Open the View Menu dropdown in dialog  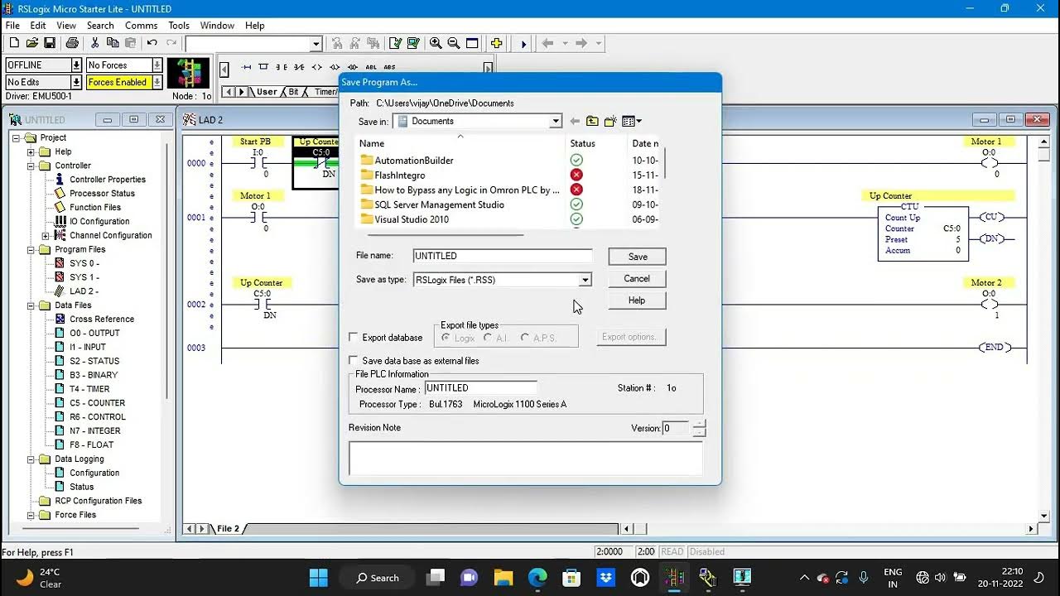(x=632, y=121)
